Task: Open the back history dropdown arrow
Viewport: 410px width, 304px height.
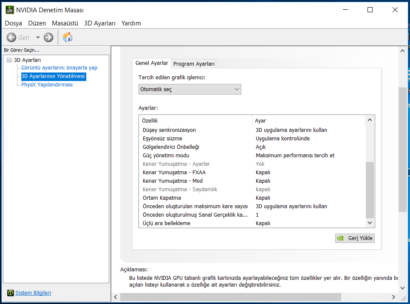Action: pos(38,38)
